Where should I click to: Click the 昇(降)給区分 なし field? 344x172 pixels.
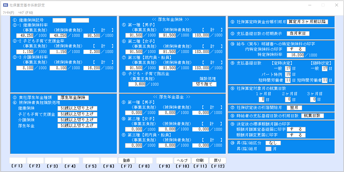(x=273, y=143)
